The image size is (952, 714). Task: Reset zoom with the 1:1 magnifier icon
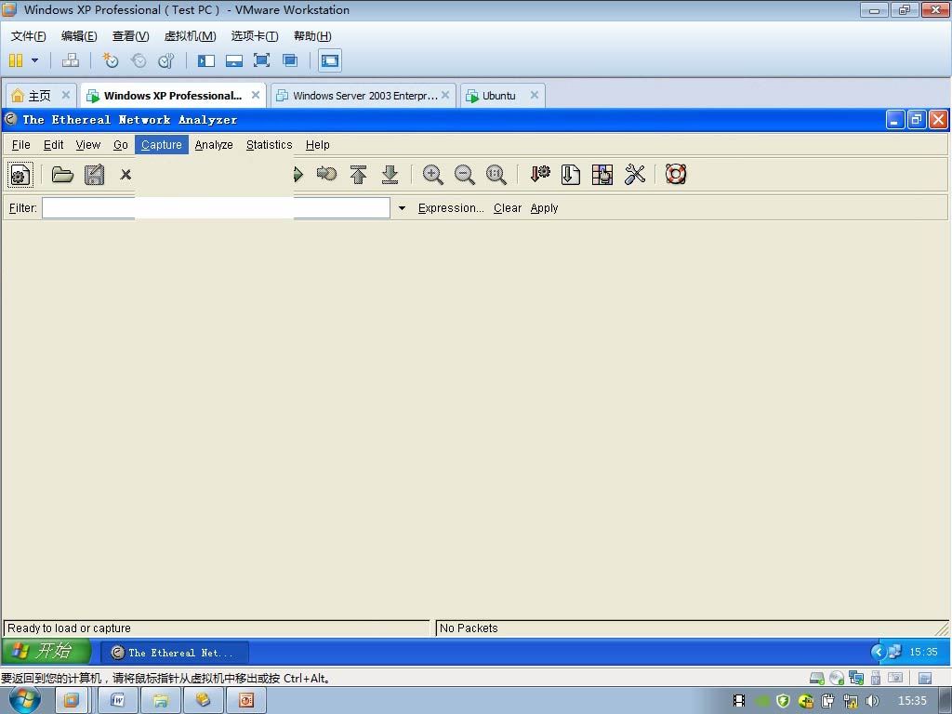(x=496, y=175)
